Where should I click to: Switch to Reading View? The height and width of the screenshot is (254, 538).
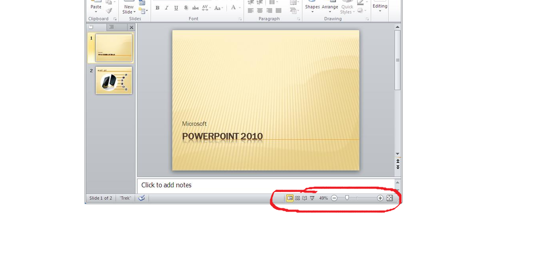click(x=305, y=198)
